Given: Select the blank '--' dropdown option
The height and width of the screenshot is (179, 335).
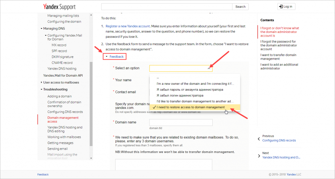Looking at the screenshot, I should click(x=195, y=78).
